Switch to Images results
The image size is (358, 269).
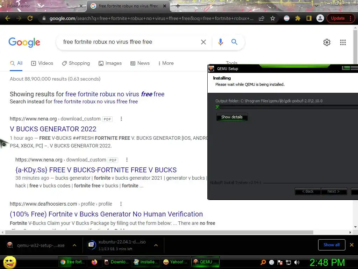click(110, 63)
